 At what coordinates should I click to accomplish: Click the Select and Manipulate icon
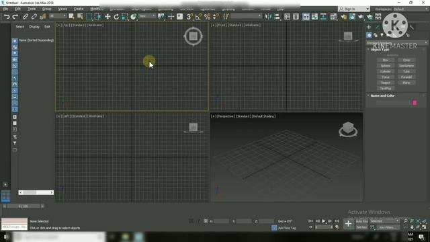(171, 17)
